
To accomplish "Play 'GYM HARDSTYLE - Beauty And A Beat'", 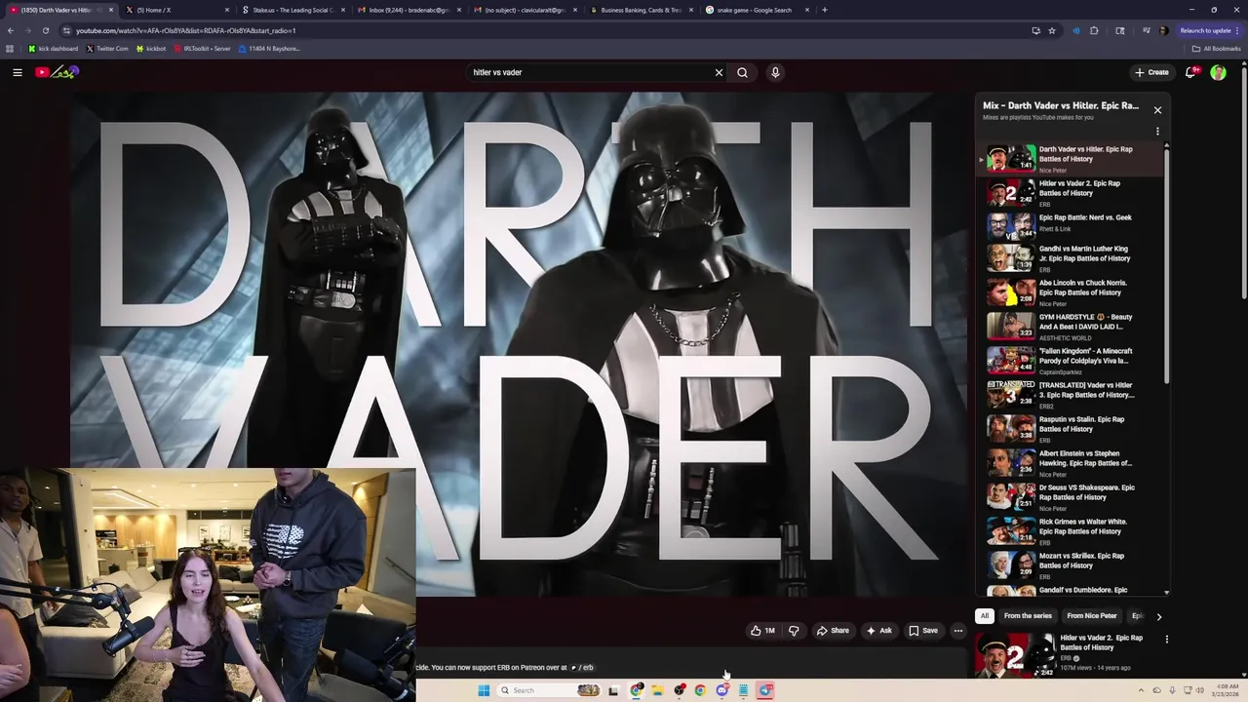I will pyautogui.click(x=1071, y=327).
